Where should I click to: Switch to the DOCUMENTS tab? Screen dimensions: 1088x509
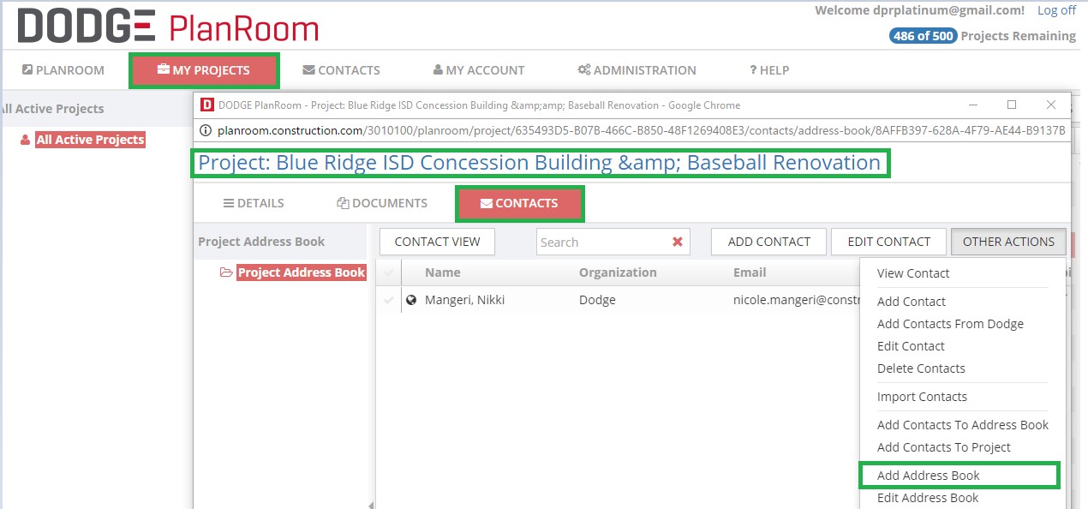click(382, 203)
